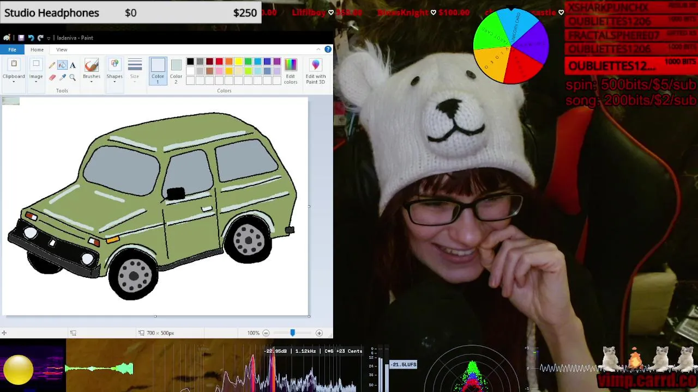Click the zoom out minus button
698x392 pixels.
266,333
